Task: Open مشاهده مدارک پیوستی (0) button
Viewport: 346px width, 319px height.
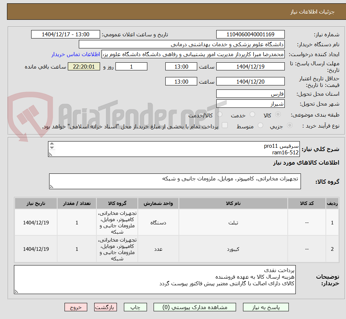Action: [x=195, y=307]
